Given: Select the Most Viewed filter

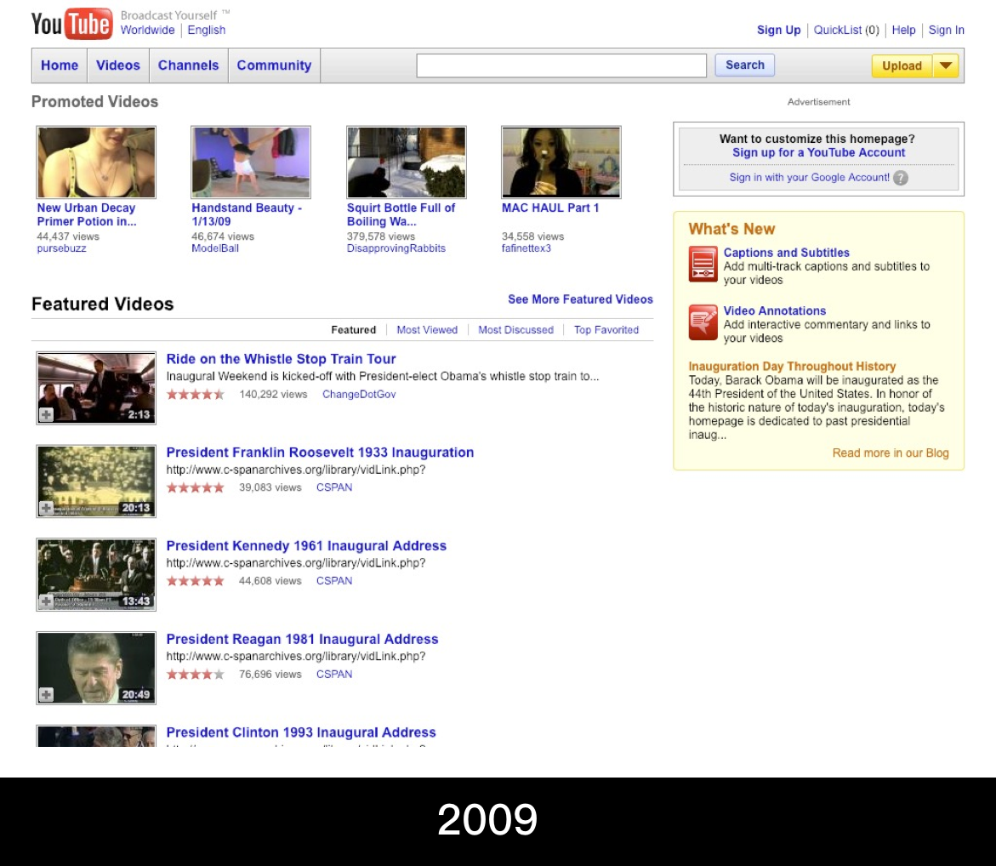Looking at the screenshot, I should (427, 330).
